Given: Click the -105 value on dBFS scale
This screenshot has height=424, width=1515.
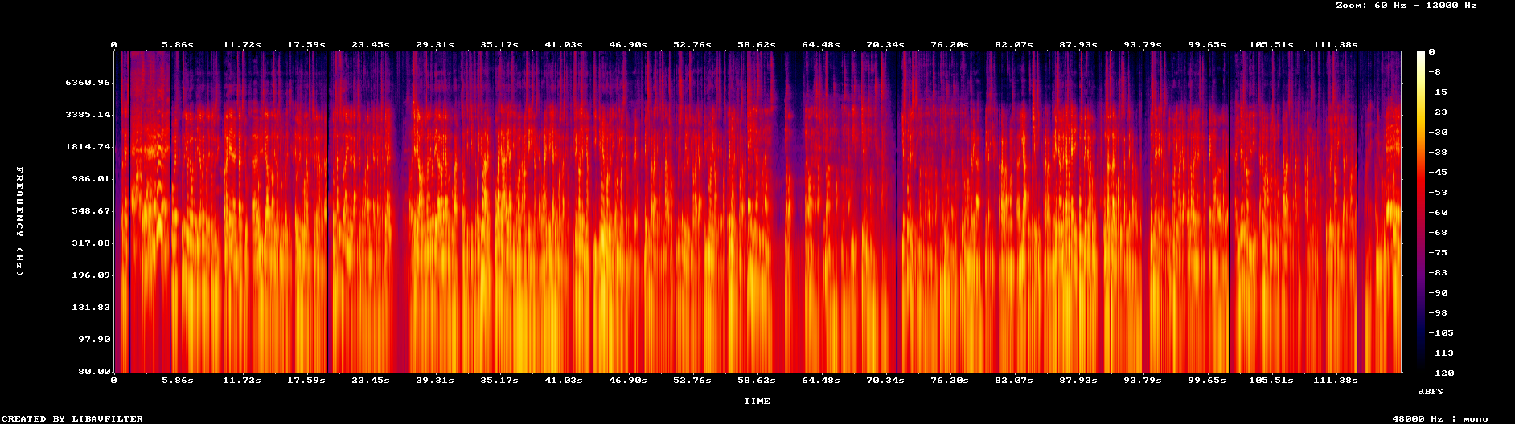Looking at the screenshot, I should (x=1441, y=332).
